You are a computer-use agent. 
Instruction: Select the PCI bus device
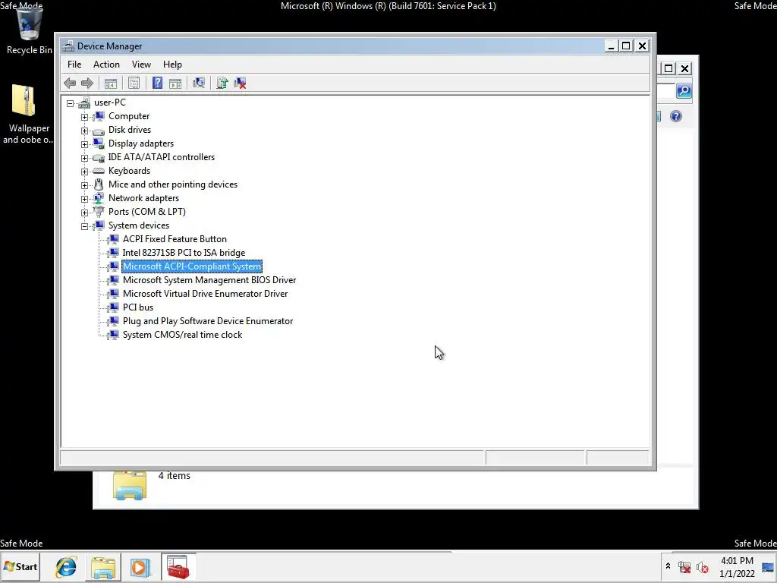(x=138, y=307)
